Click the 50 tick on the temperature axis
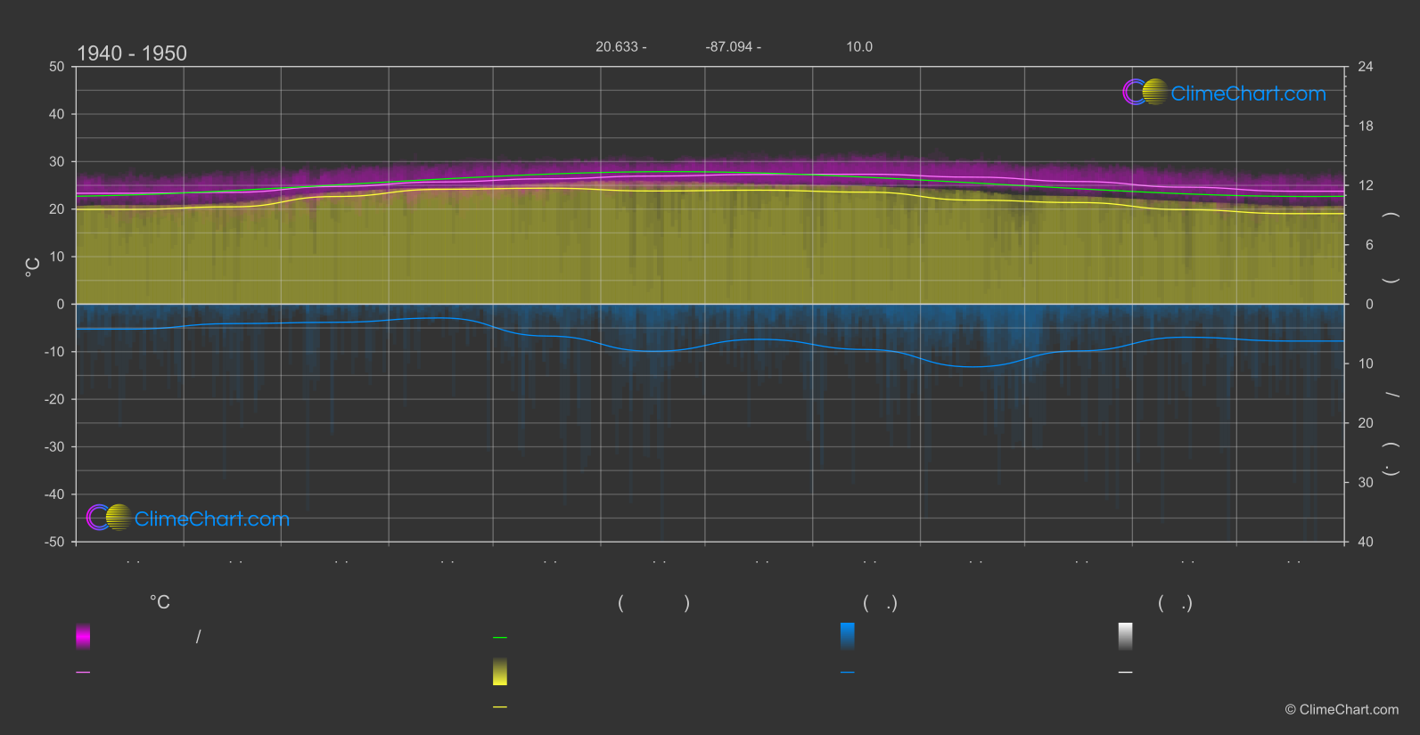The image size is (1420, 735). coord(57,67)
